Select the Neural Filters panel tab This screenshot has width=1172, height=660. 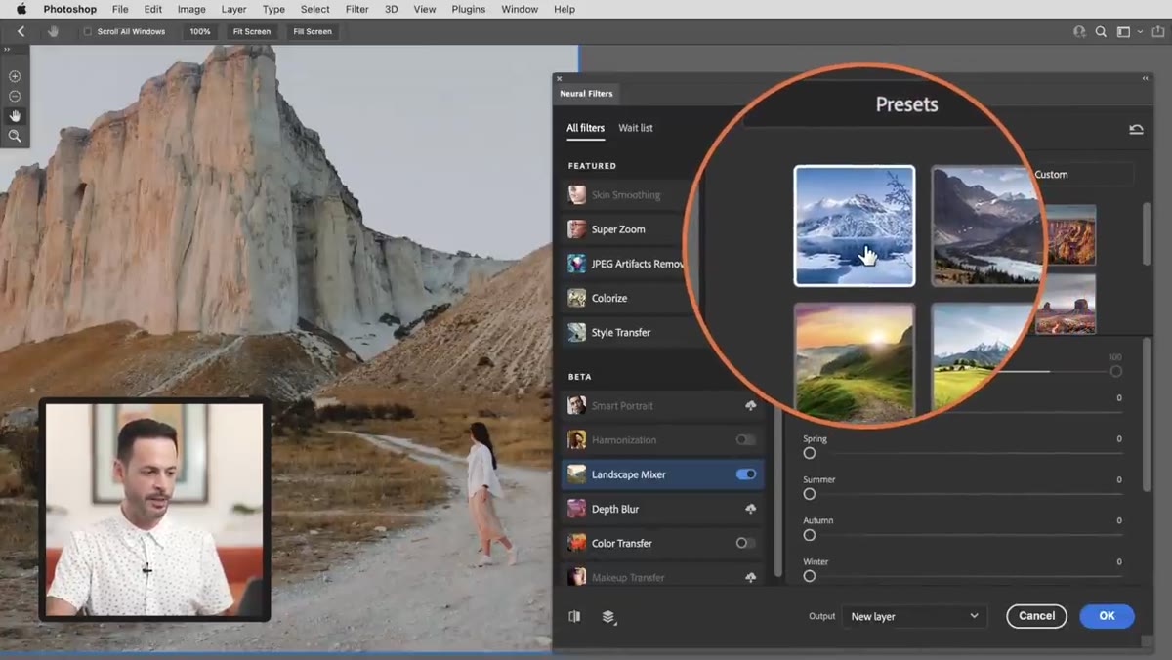coord(587,94)
